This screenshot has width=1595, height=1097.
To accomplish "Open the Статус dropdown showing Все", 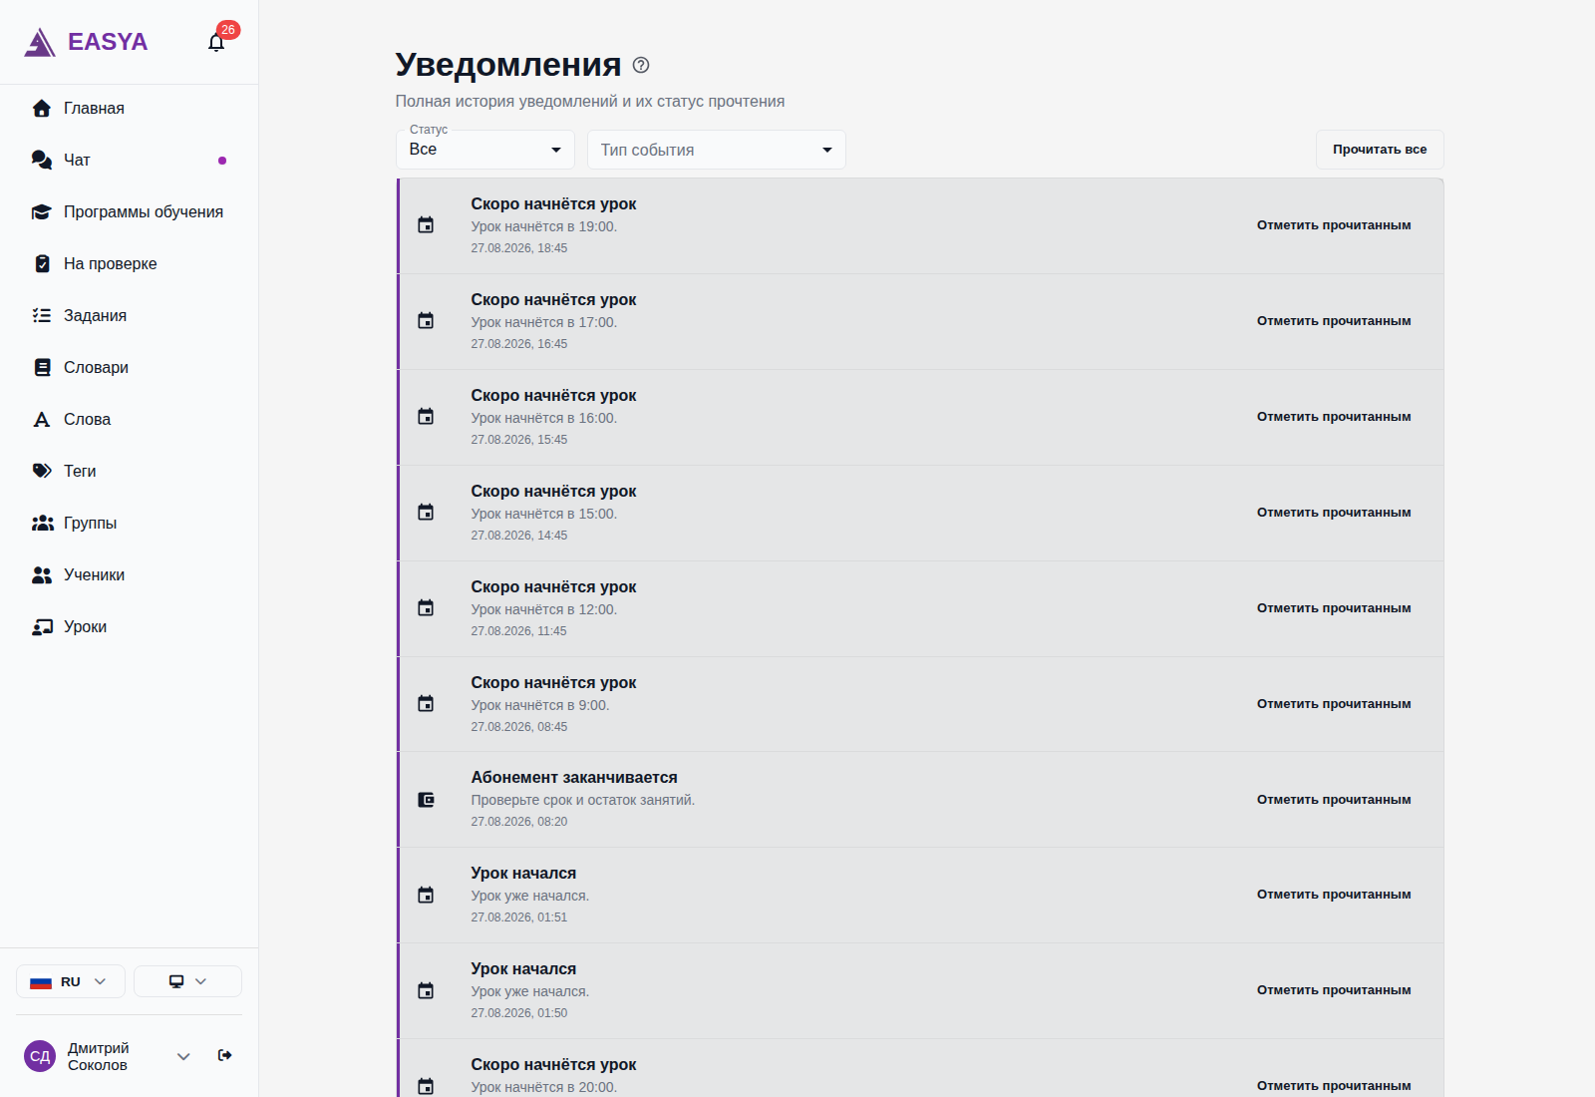I will click(485, 150).
